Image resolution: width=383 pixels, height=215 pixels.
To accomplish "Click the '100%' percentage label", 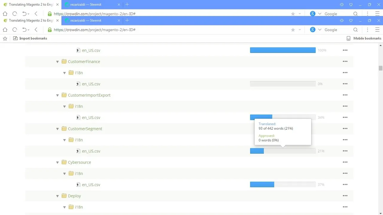I will [322, 50].
